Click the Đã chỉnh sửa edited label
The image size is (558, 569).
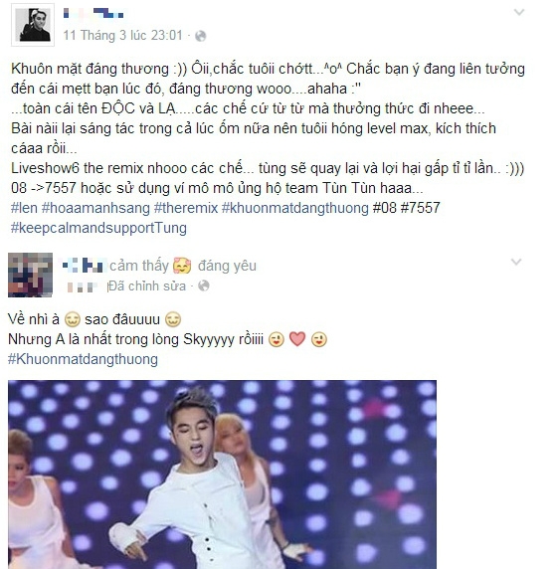coord(147,285)
